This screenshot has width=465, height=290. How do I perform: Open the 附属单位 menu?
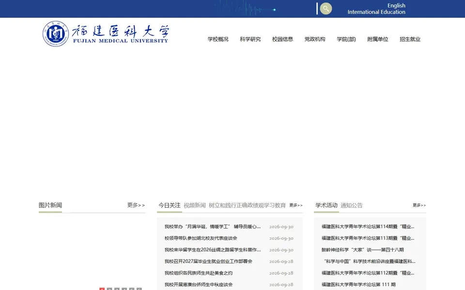click(x=378, y=39)
